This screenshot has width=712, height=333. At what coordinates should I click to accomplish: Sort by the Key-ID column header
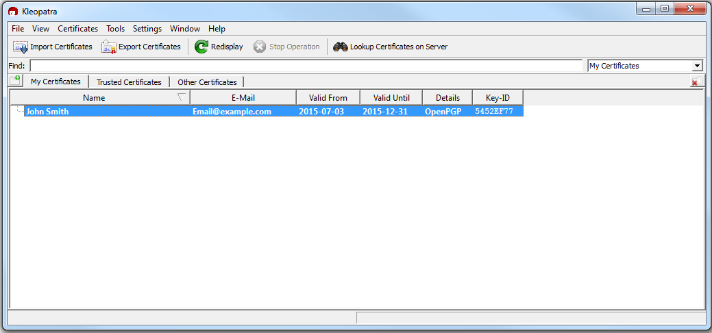coord(498,98)
